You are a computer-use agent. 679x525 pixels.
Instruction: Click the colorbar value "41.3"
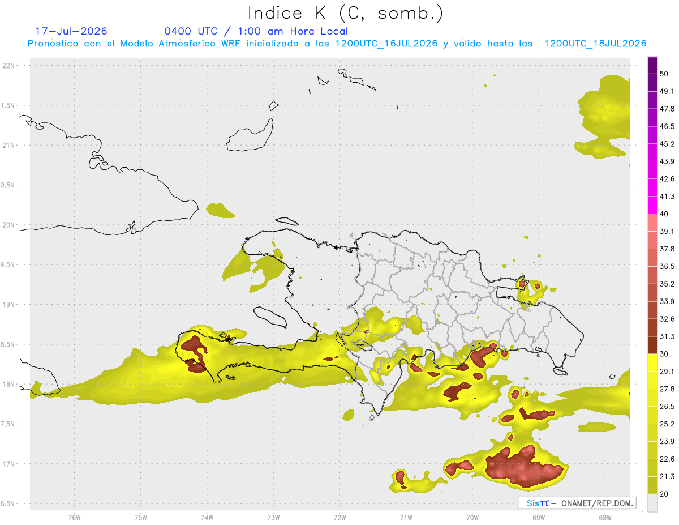[667, 197]
